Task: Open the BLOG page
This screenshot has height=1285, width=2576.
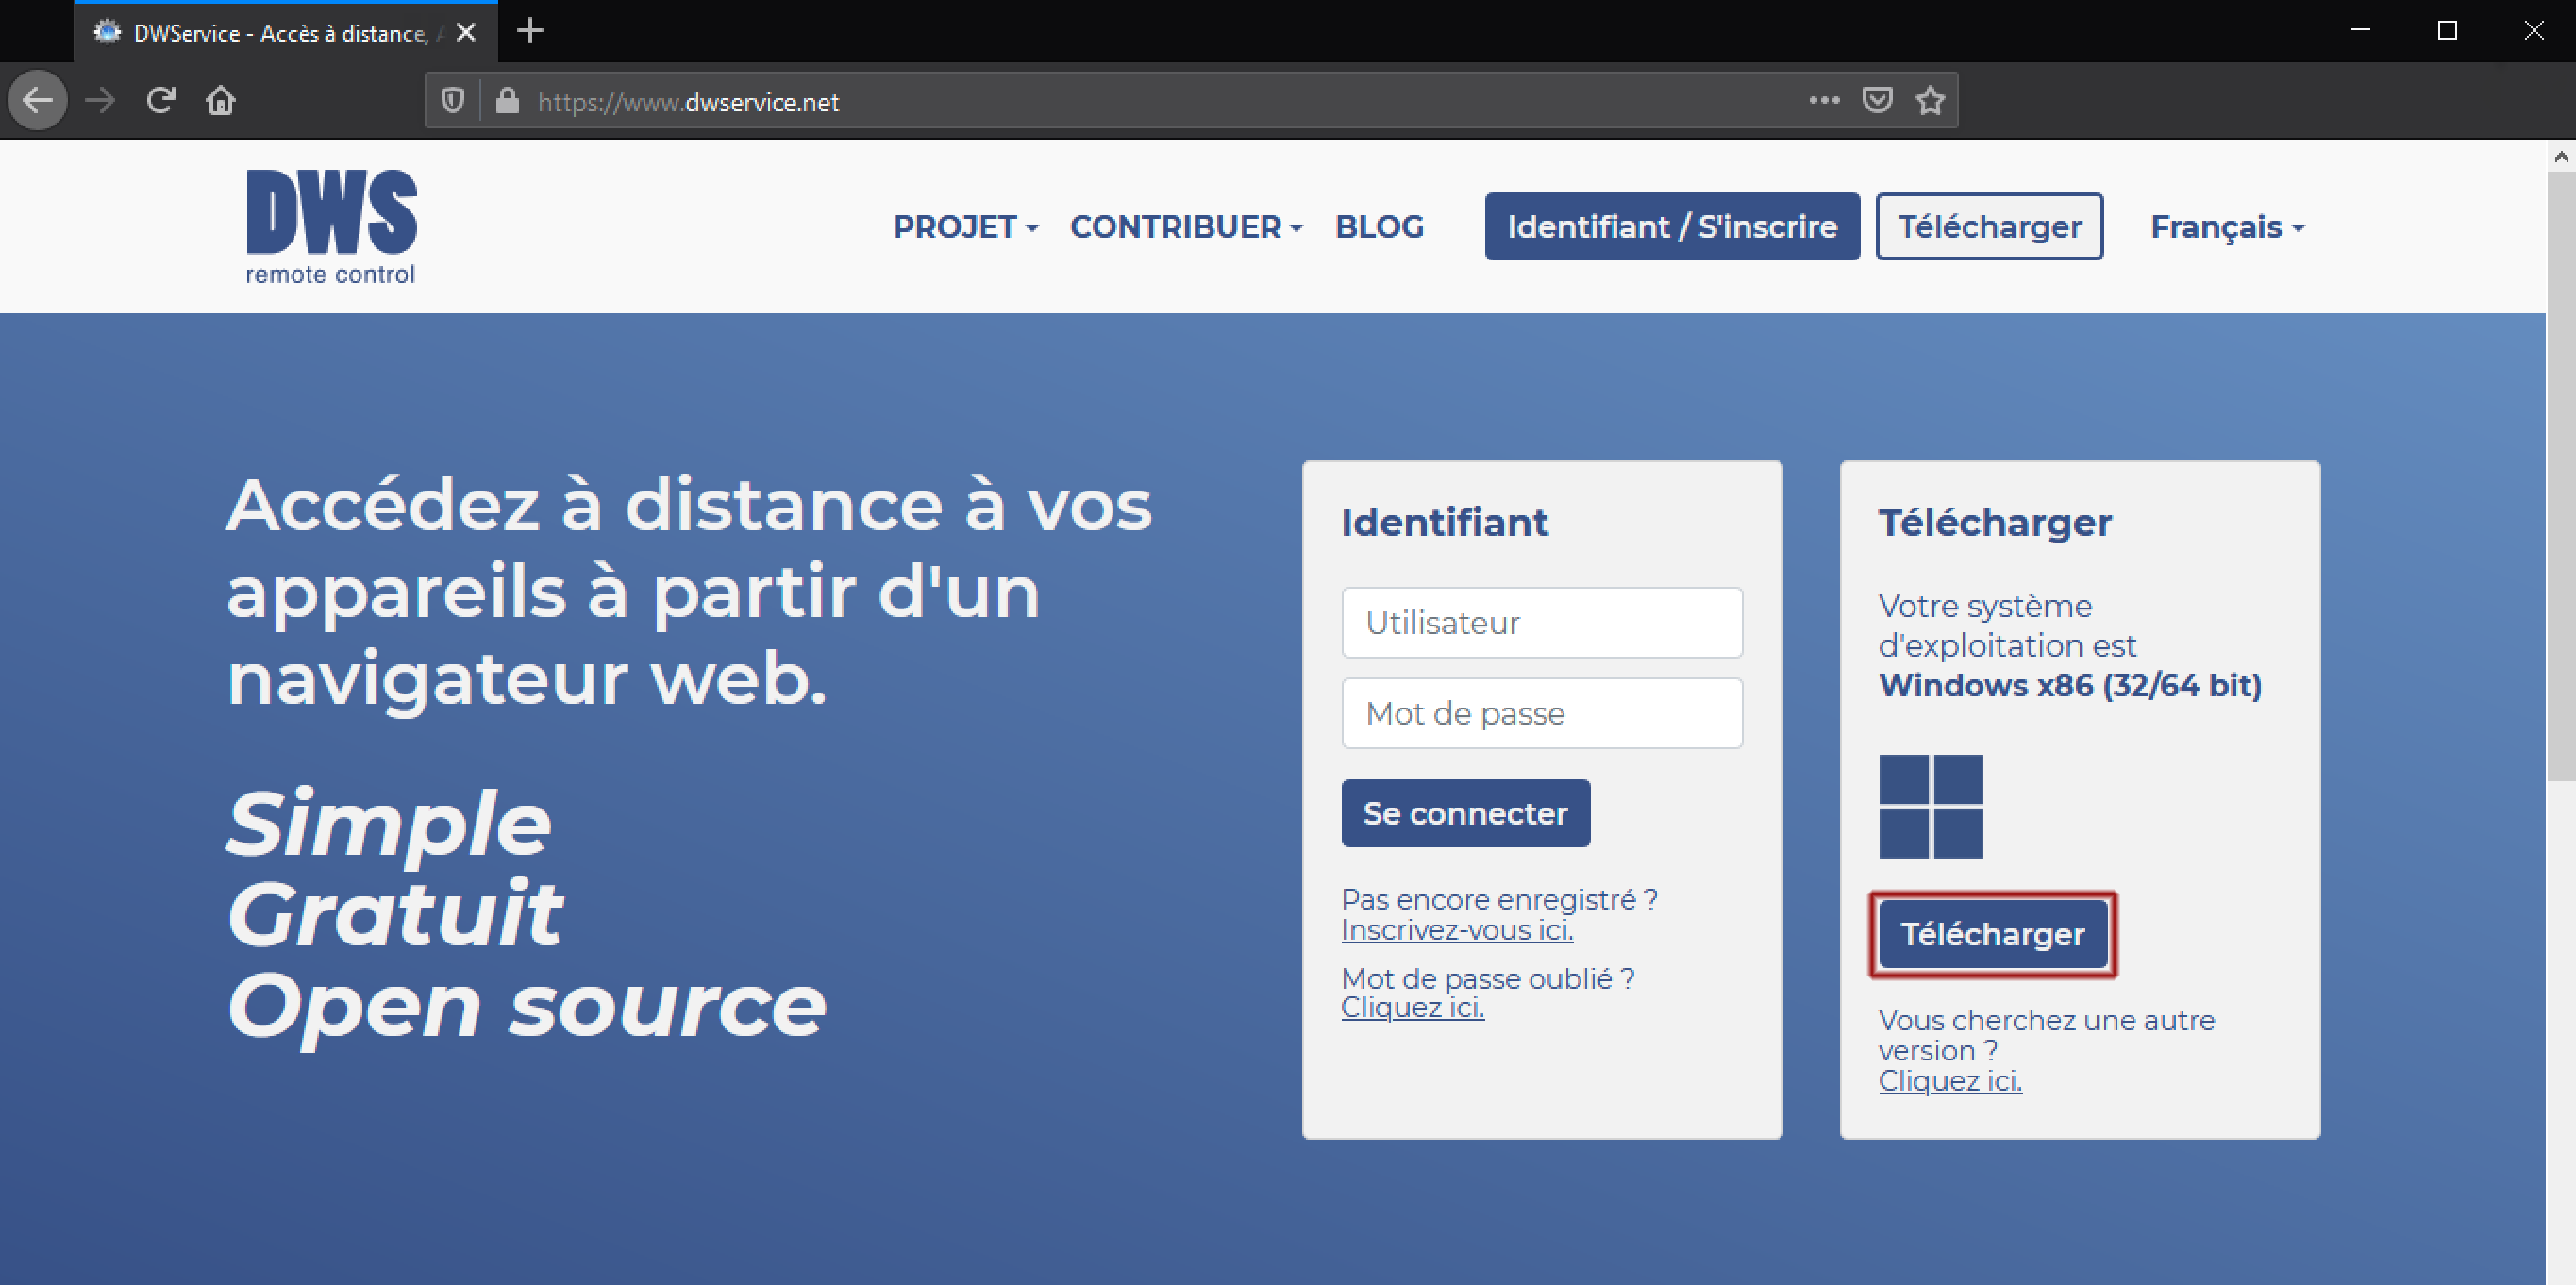Action: pyautogui.click(x=1379, y=227)
